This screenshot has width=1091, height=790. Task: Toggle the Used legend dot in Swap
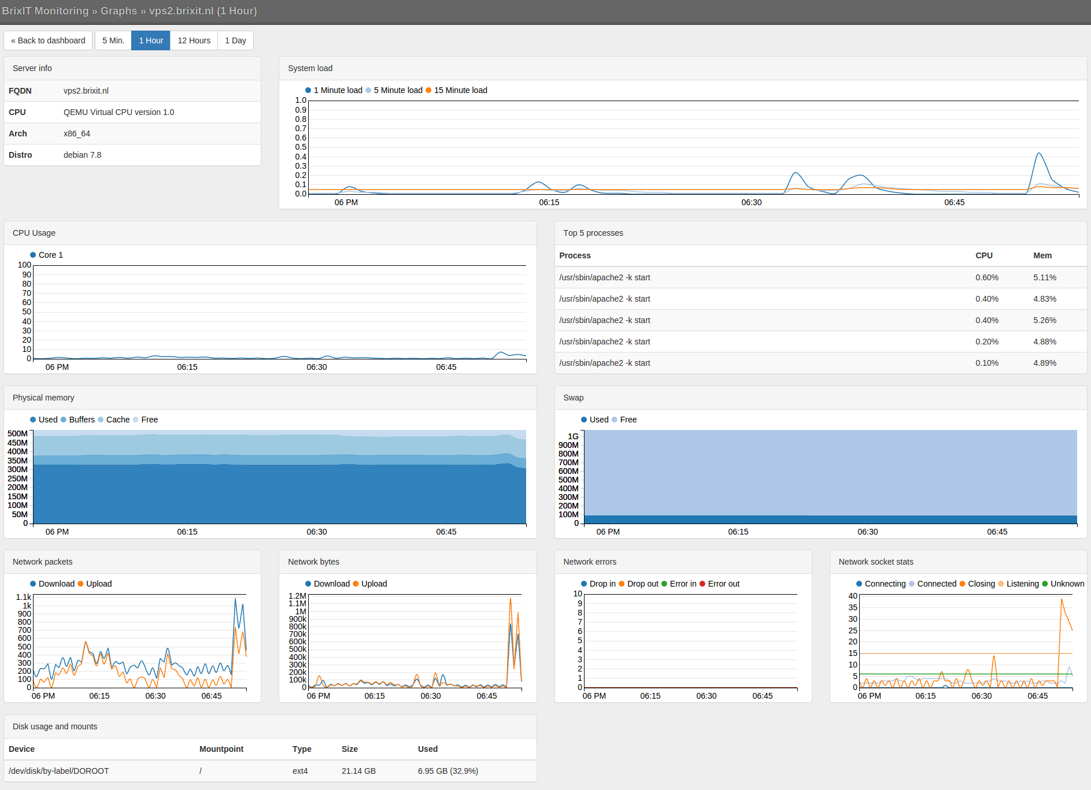coord(583,420)
